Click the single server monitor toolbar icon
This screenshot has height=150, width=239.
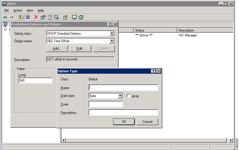[74, 17]
